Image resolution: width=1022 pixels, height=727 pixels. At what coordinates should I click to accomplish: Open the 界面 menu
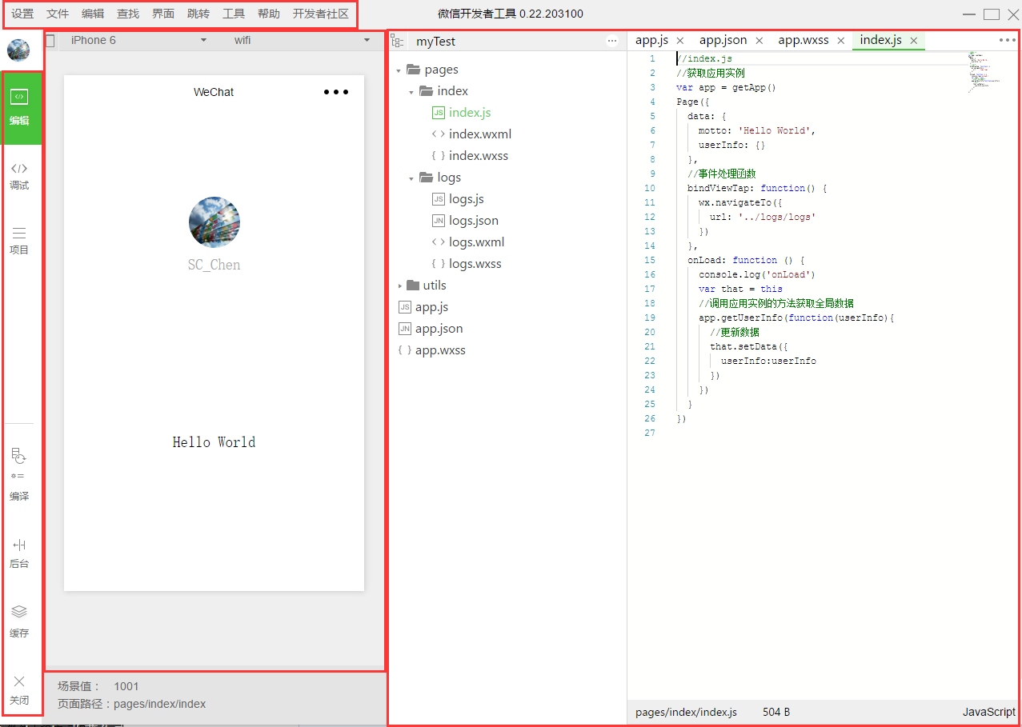[163, 14]
